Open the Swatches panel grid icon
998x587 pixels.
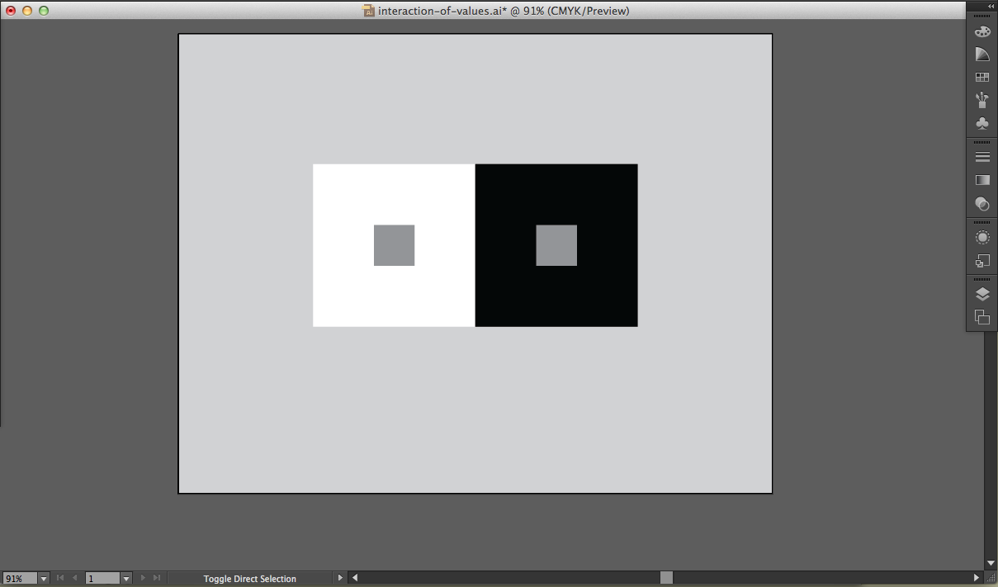click(981, 77)
